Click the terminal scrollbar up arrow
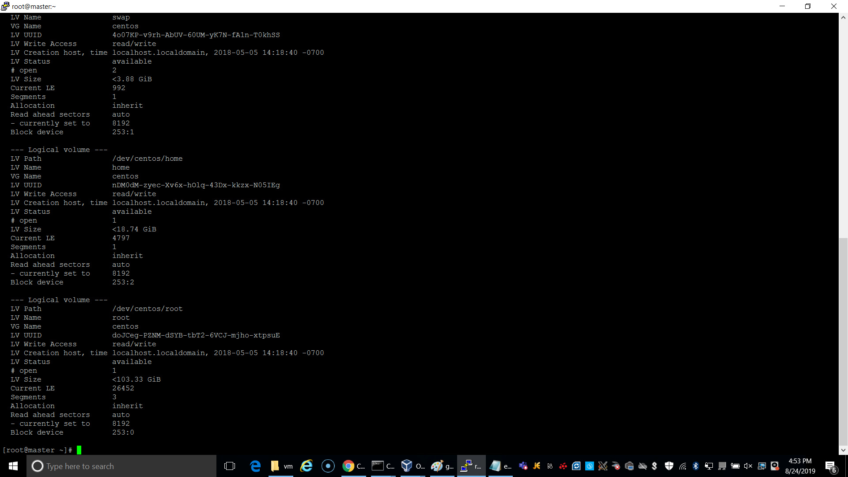The width and height of the screenshot is (848, 477). (843, 18)
